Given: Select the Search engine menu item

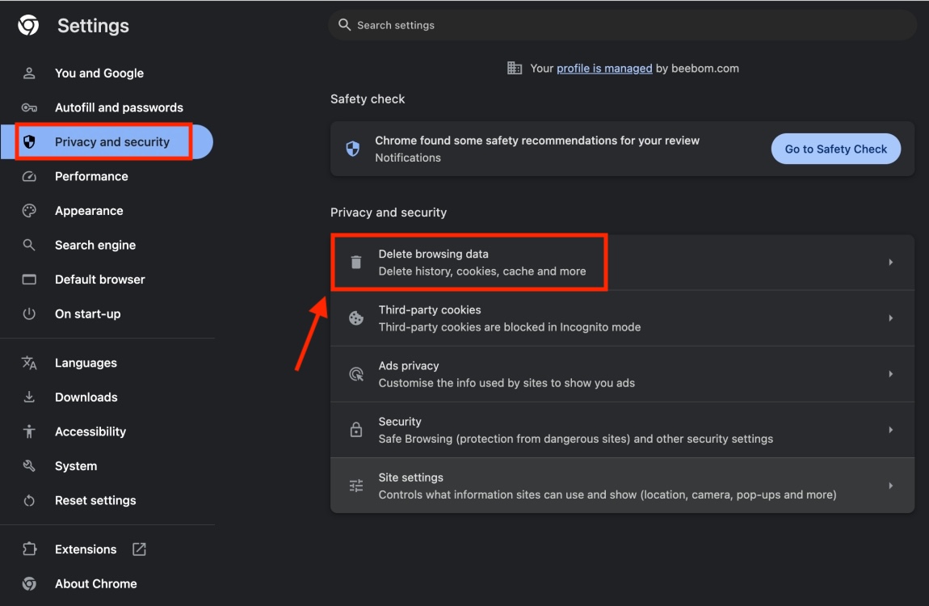Looking at the screenshot, I should [x=96, y=245].
